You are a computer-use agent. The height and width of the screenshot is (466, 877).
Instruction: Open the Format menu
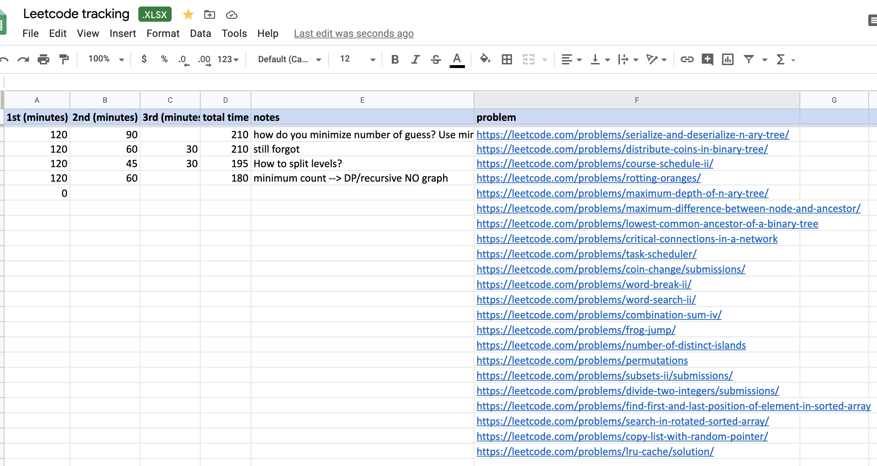click(x=163, y=33)
